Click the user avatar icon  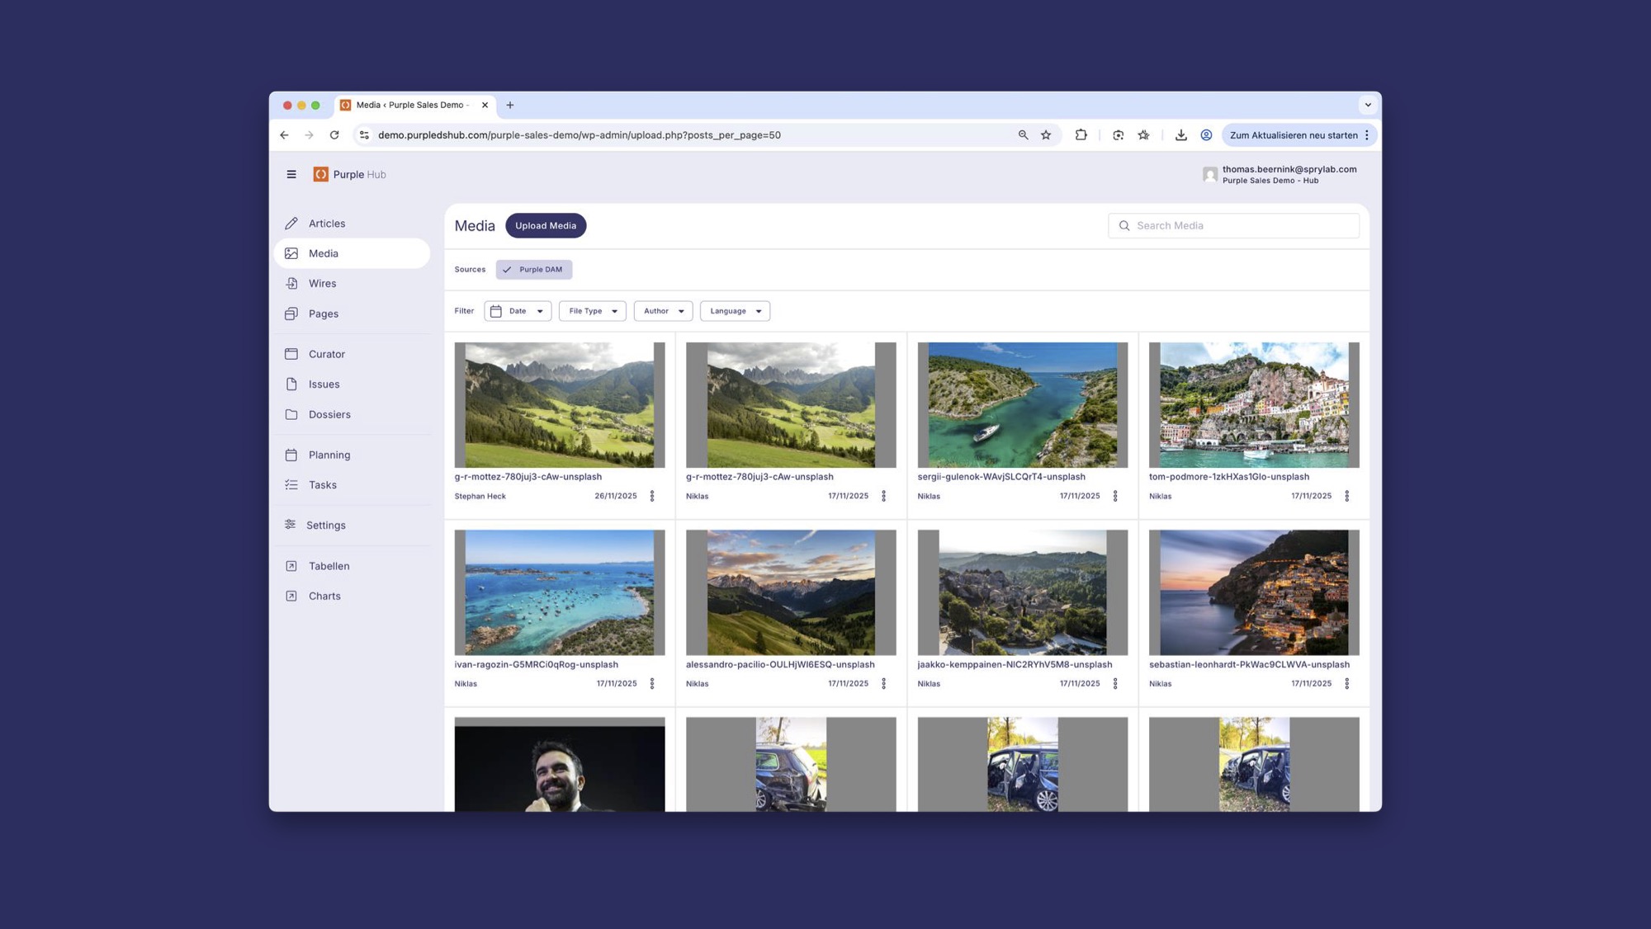pos(1210,174)
